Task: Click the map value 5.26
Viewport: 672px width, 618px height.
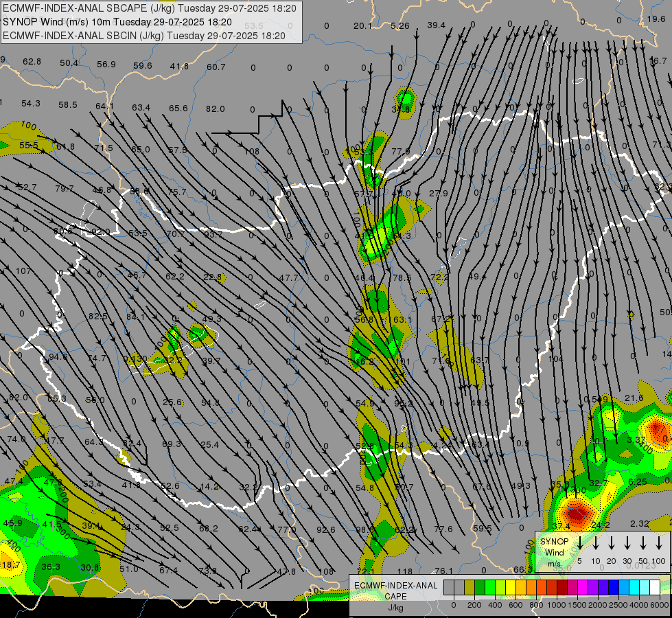Action: coord(400,25)
